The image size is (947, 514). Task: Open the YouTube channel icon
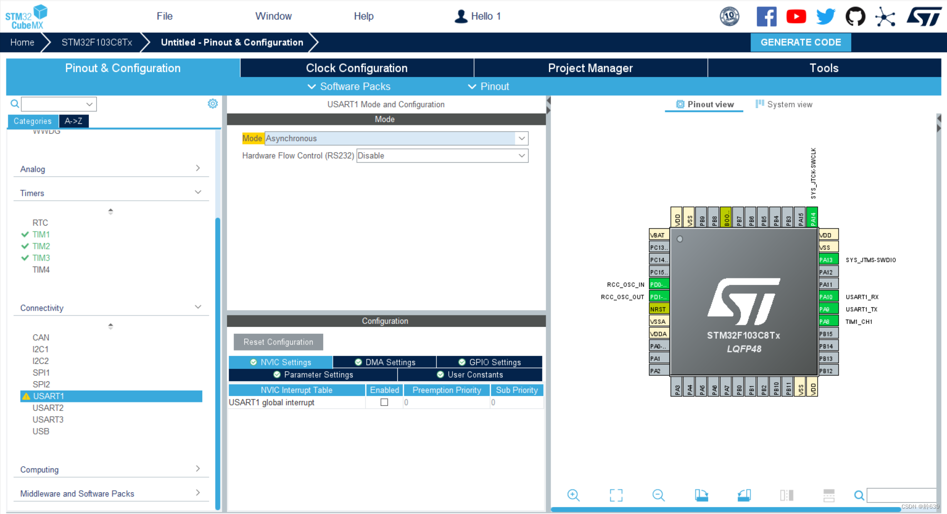click(x=796, y=16)
